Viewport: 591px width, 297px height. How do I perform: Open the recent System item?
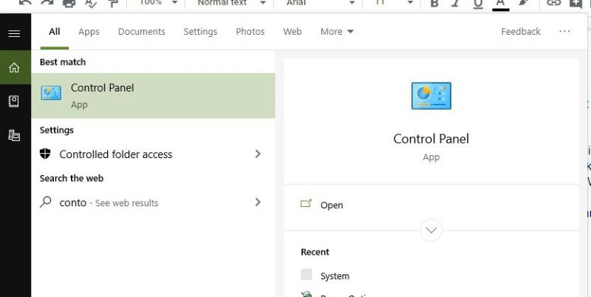coord(335,276)
